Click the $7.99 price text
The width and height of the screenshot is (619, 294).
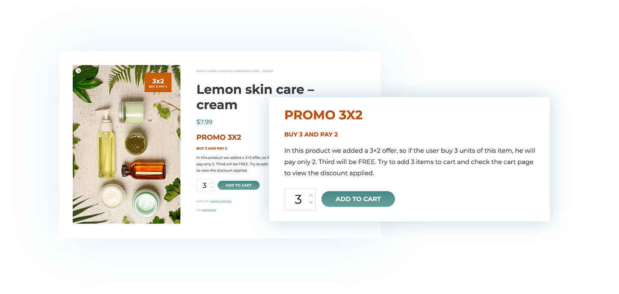coord(204,122)
